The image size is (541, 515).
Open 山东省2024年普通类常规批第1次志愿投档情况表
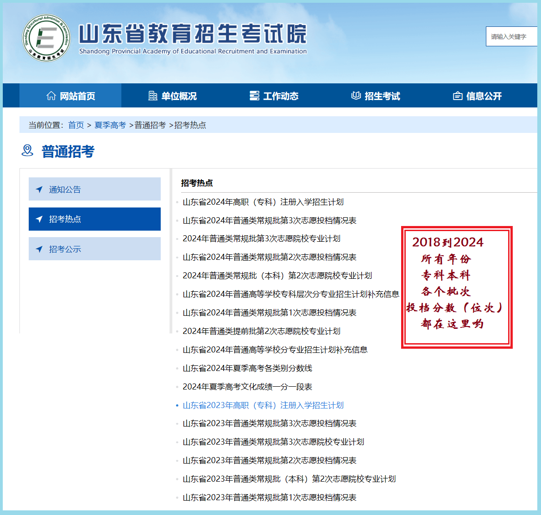coord(270,313)
